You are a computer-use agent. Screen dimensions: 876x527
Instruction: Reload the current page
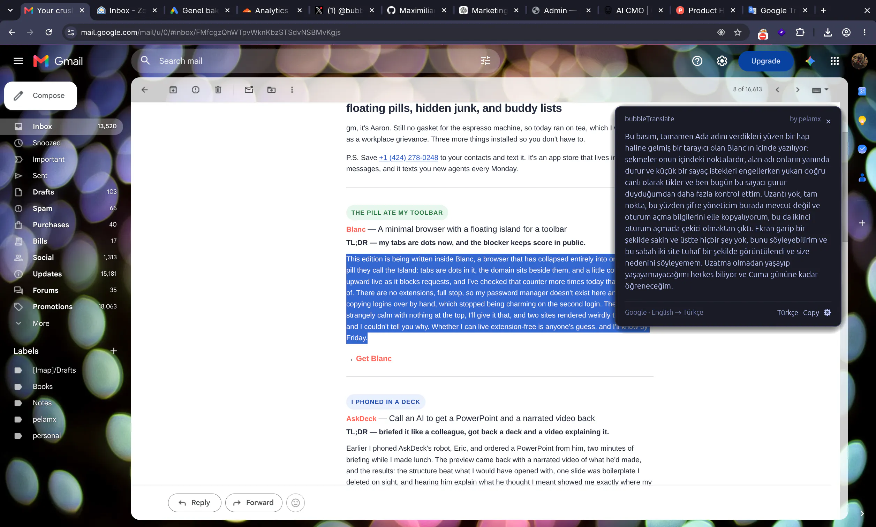pos(49,32)
